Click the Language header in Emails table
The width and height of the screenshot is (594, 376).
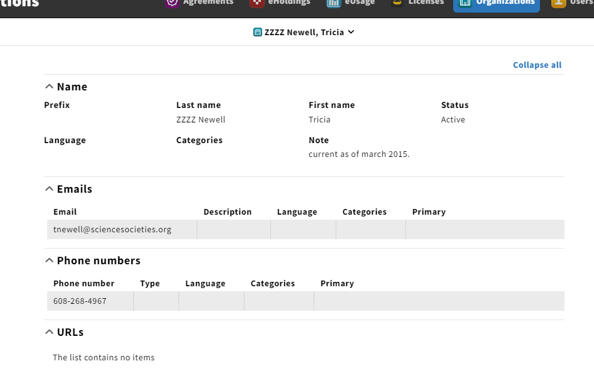[297, 212]
